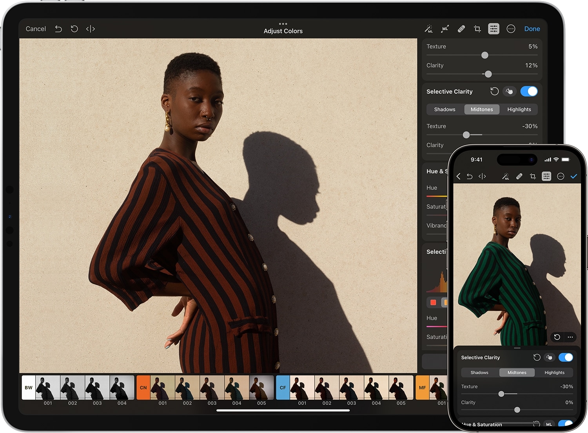
Task: Open the circled ellipsis More menu on iPad
Action: (x=510, y=29)
